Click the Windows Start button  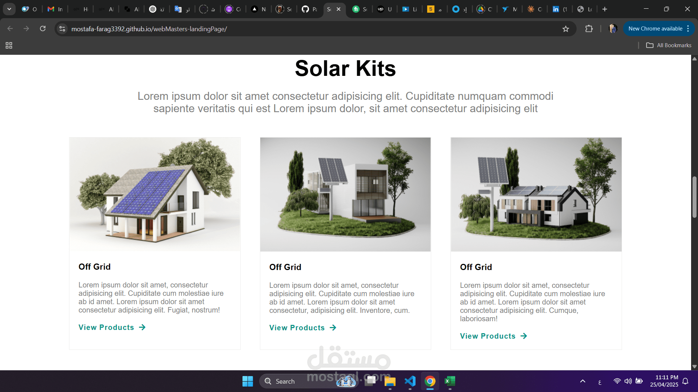[x=248, y=381]
